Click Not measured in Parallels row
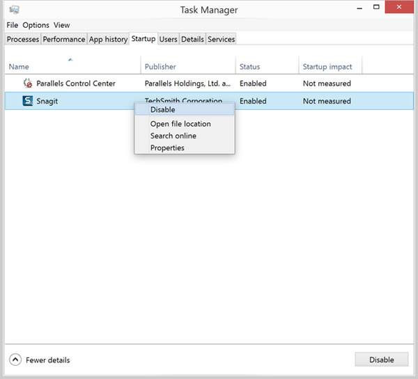 click(x=327, y=83)
